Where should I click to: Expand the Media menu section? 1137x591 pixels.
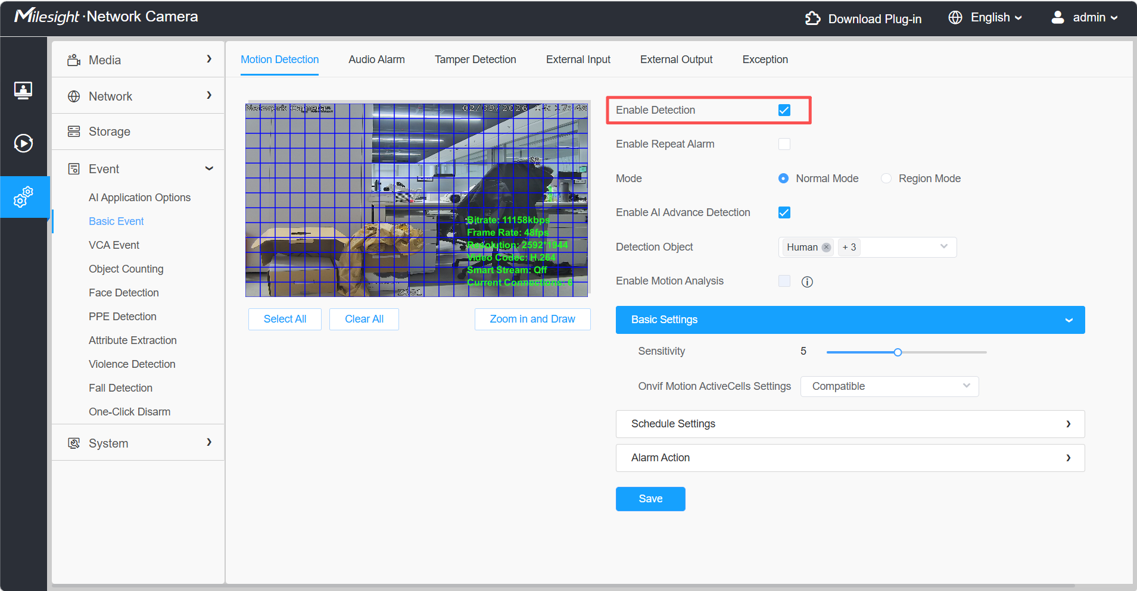tap(138, 60)
